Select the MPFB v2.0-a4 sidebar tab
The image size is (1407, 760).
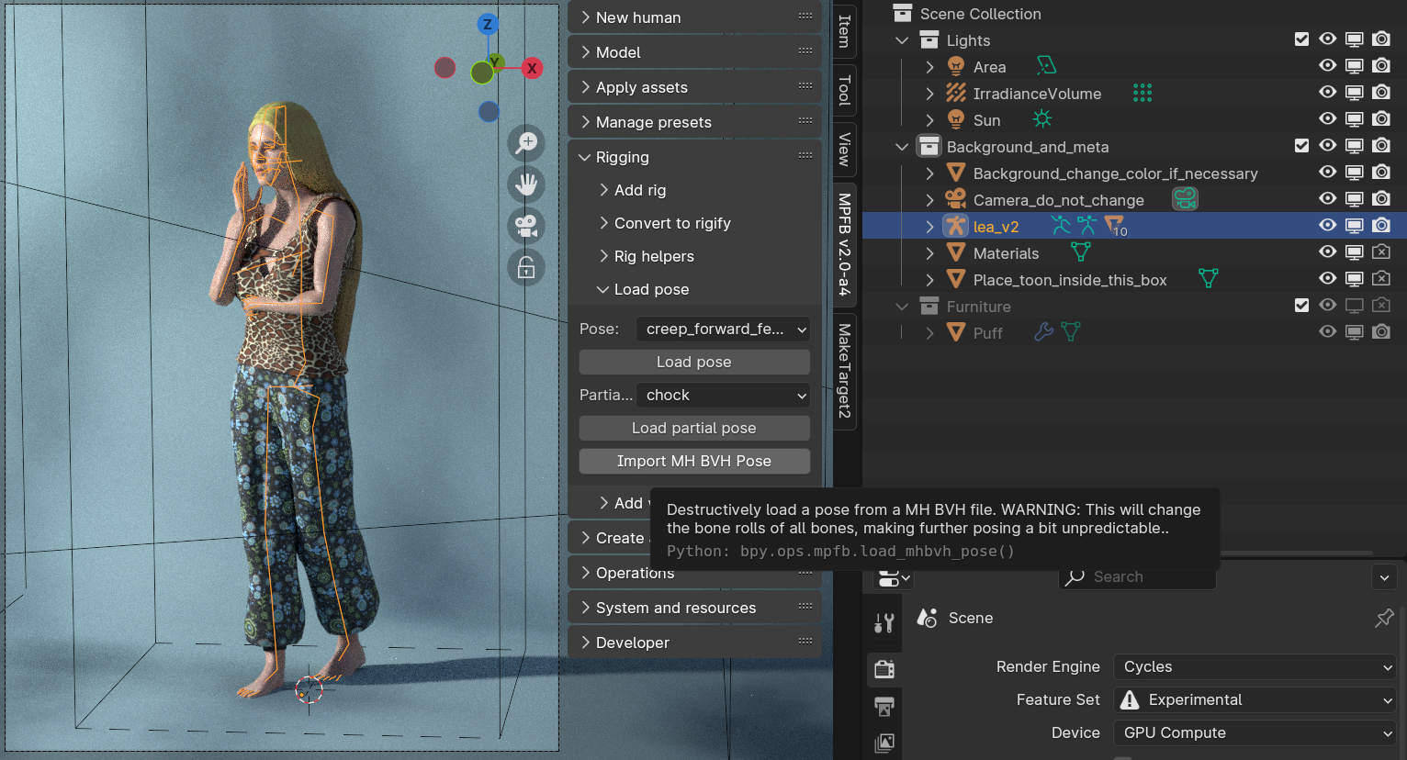click(845, 244)
